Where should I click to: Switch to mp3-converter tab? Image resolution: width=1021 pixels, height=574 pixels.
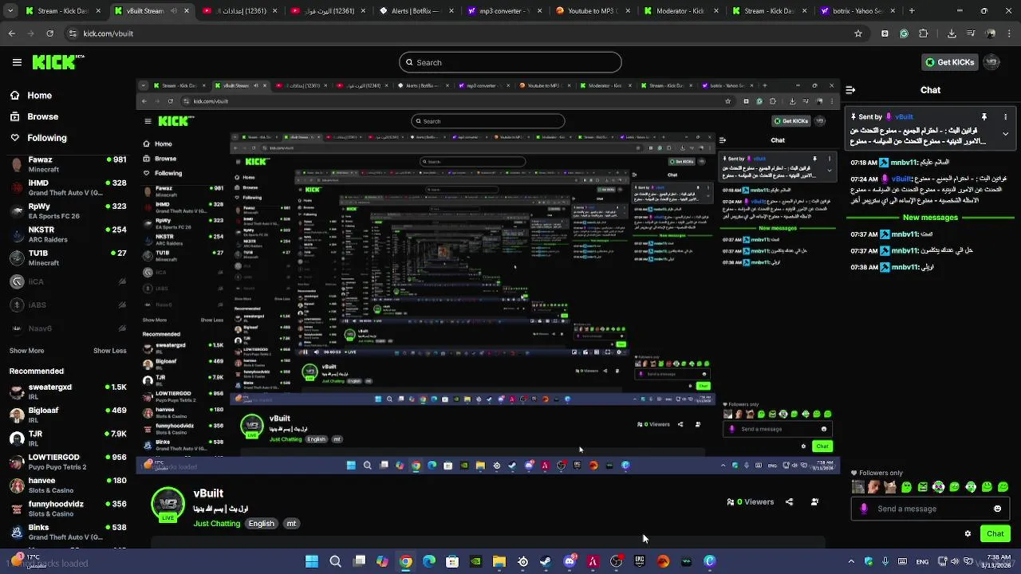(503, 11)
